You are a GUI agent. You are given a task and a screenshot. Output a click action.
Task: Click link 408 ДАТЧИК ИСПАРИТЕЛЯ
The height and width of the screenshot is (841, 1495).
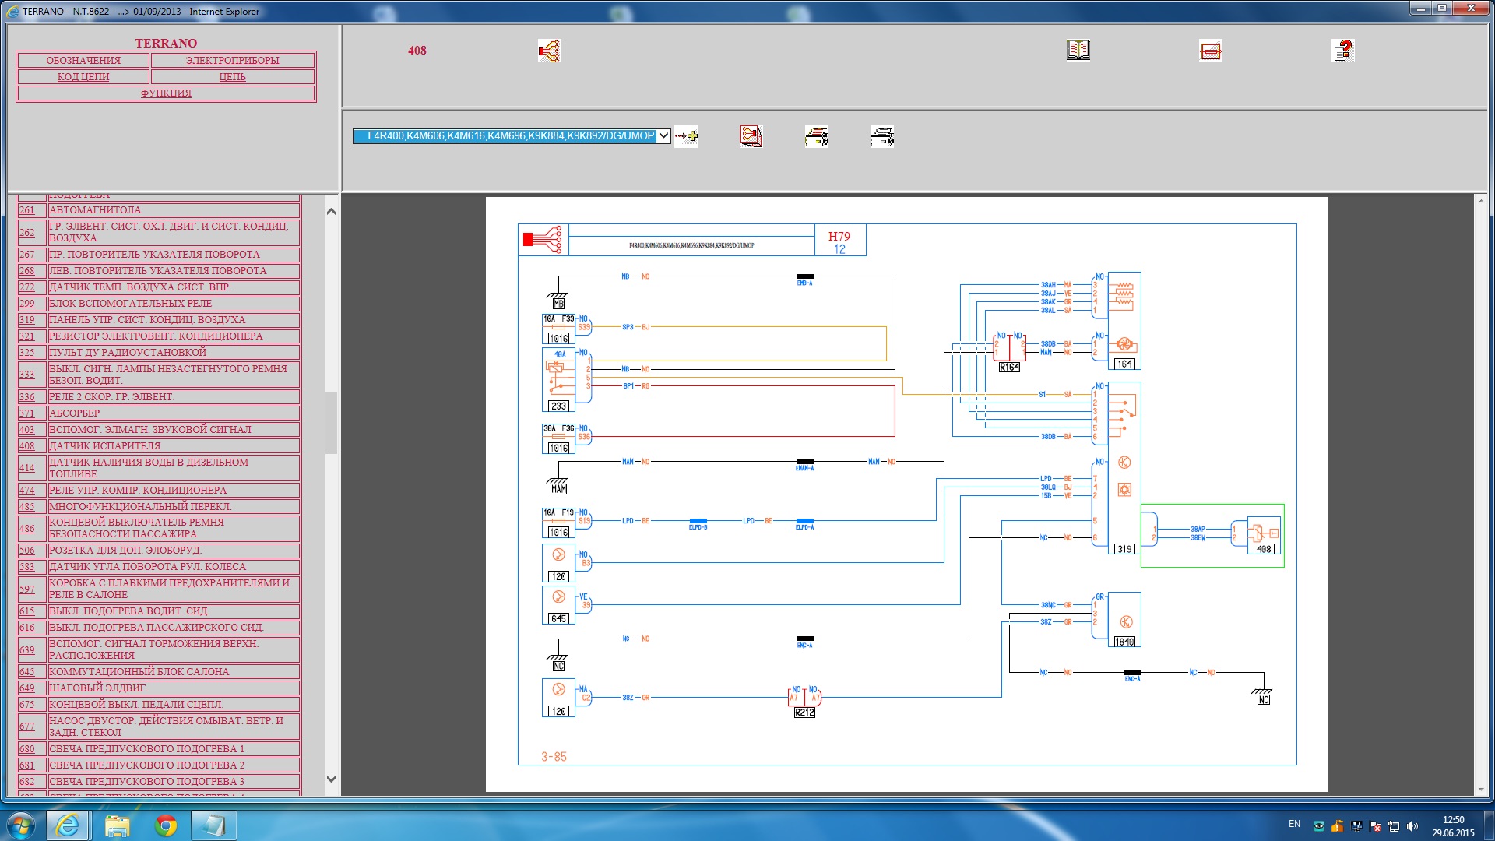[x=27, y=446]
